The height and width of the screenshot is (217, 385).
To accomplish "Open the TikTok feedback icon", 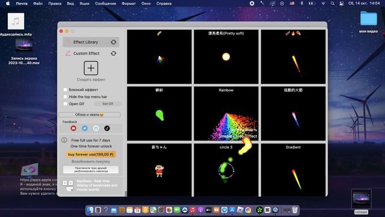I will [x=107, y=128].
